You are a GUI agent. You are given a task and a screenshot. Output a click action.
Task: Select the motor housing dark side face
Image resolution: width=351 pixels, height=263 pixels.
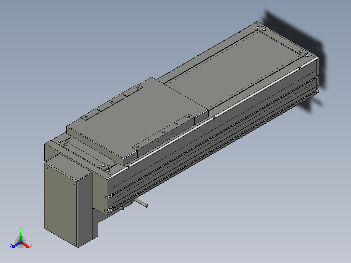pyautogui.click(x=85, y=209)
